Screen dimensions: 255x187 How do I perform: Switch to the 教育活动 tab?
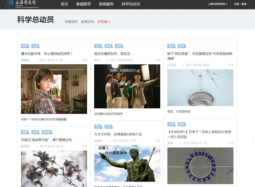(87, 21)
